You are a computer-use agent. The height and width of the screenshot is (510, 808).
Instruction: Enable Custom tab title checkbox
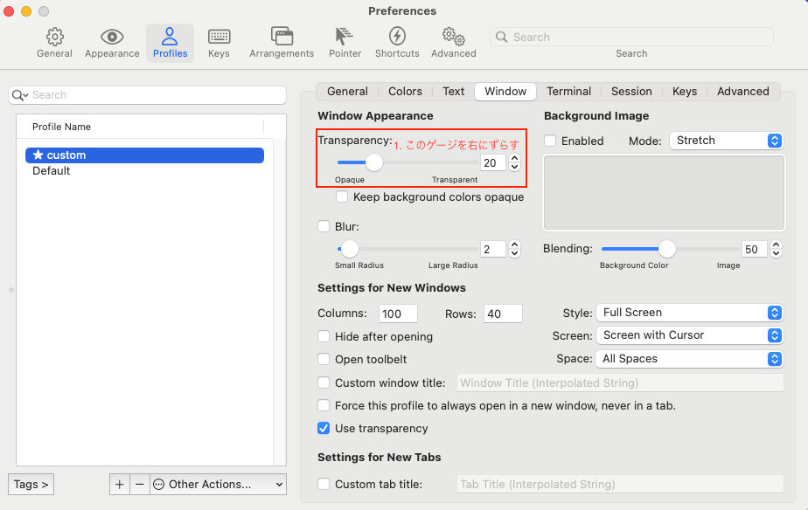[x=324, y=485]
